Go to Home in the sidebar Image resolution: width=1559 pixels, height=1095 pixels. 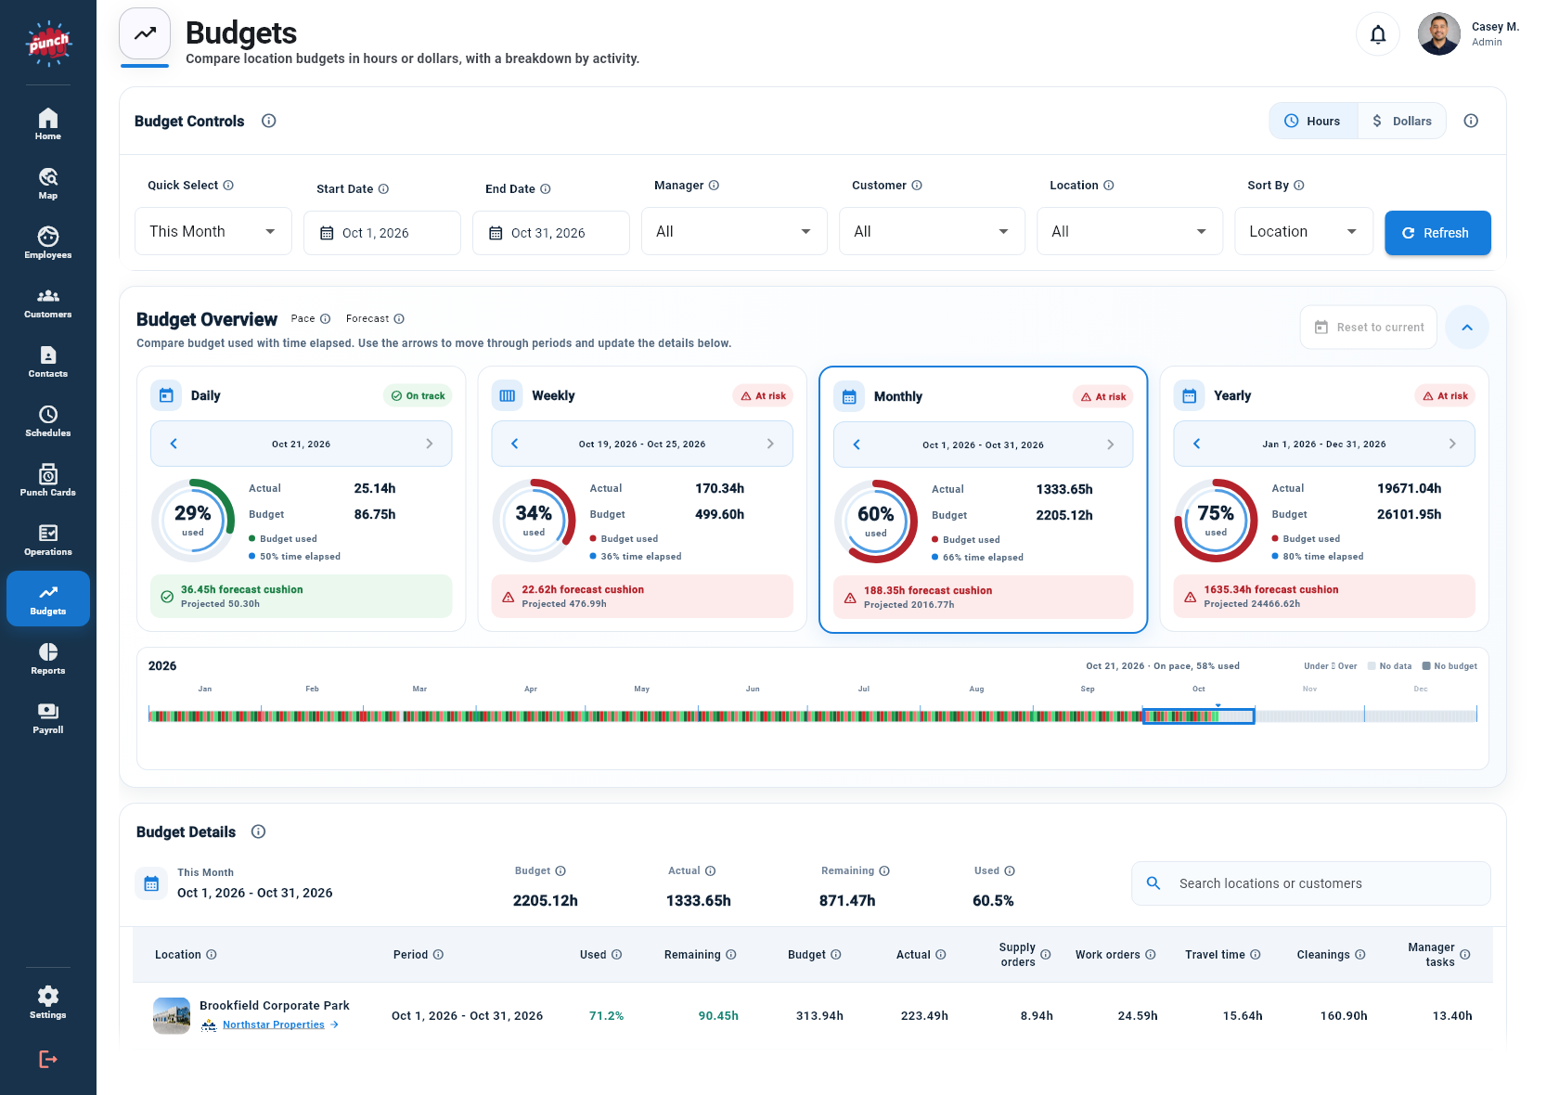tap(48, 124)
